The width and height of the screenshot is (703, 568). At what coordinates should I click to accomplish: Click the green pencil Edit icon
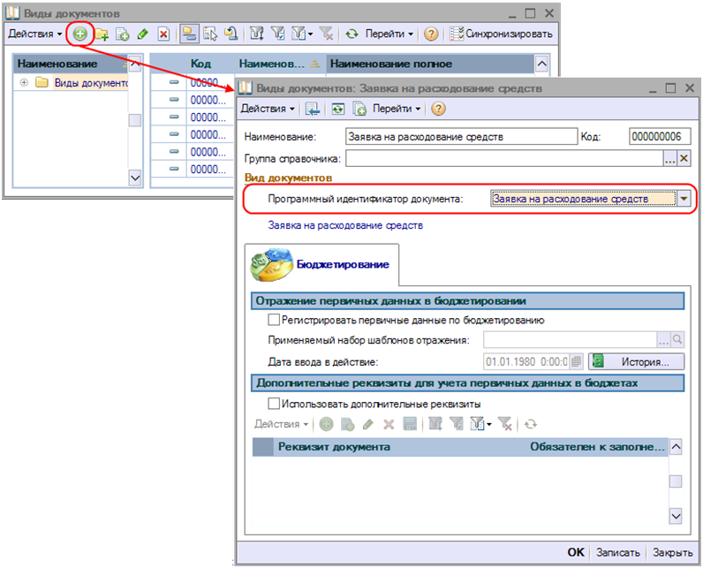click(x=142, y=34)
